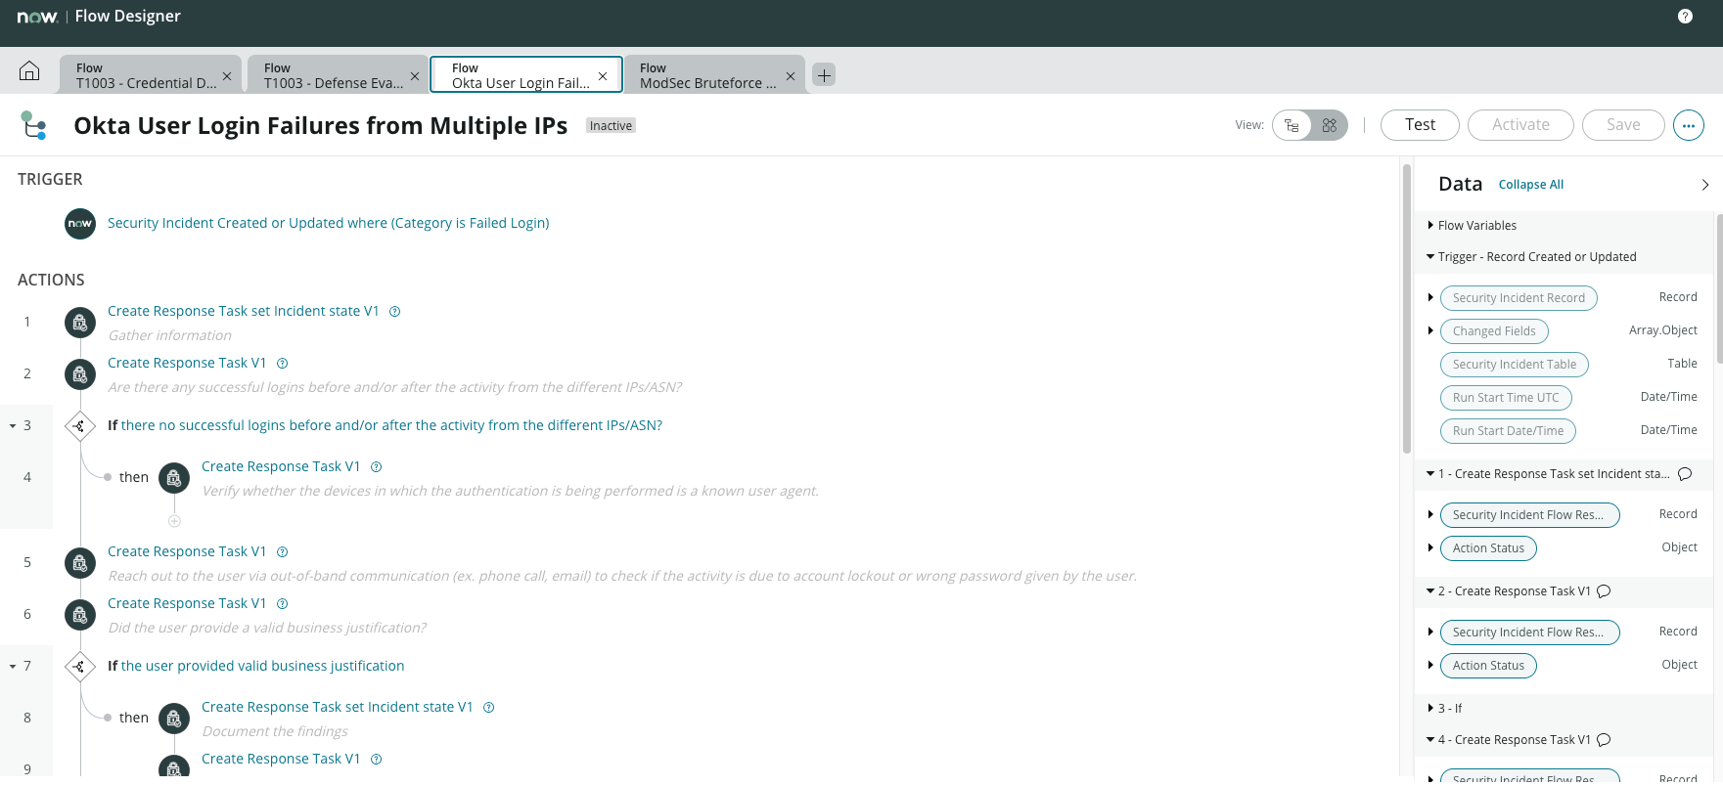Screen dimensions: 1723x786
Task: Close the T1003 - Credential D... tab
Action: (227, 76)
